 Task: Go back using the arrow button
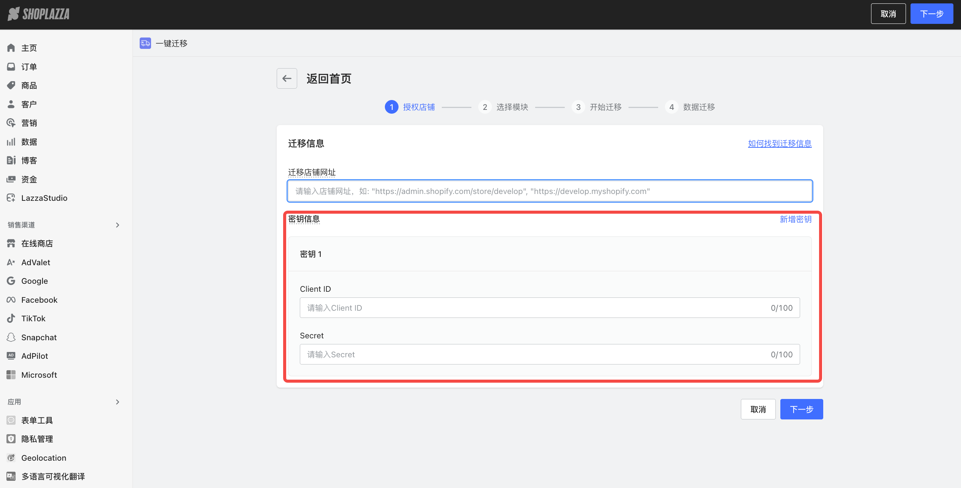click(x=287, y=78)
